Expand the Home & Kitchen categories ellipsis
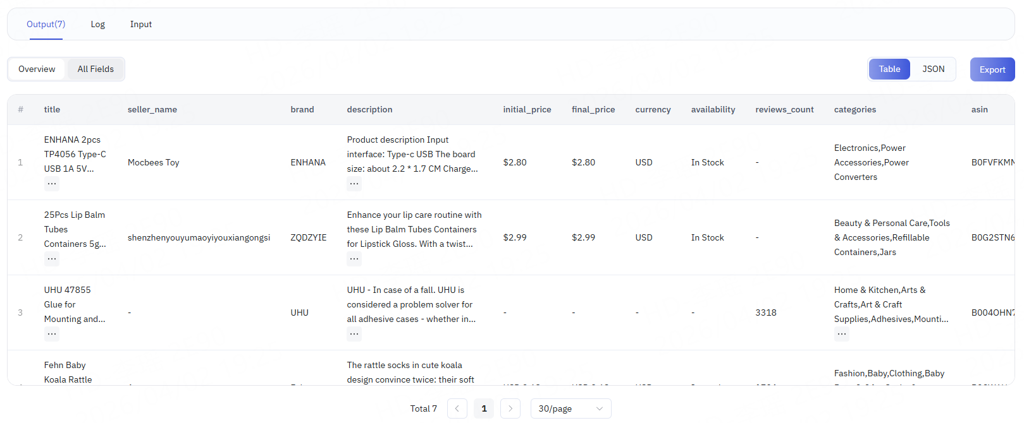The width and height of the screenshot is (1024, 423). tap(841, 334)
